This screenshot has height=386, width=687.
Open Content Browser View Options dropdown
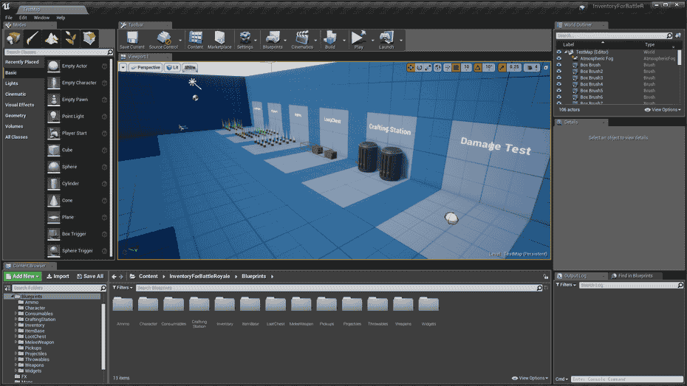530,378
